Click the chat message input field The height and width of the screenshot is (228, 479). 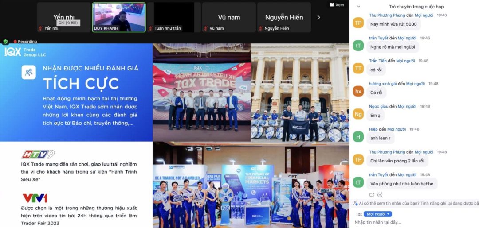coord(415,222)
